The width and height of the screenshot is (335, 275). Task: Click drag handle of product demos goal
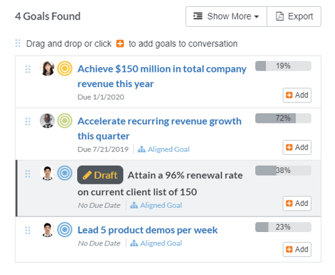27,230
